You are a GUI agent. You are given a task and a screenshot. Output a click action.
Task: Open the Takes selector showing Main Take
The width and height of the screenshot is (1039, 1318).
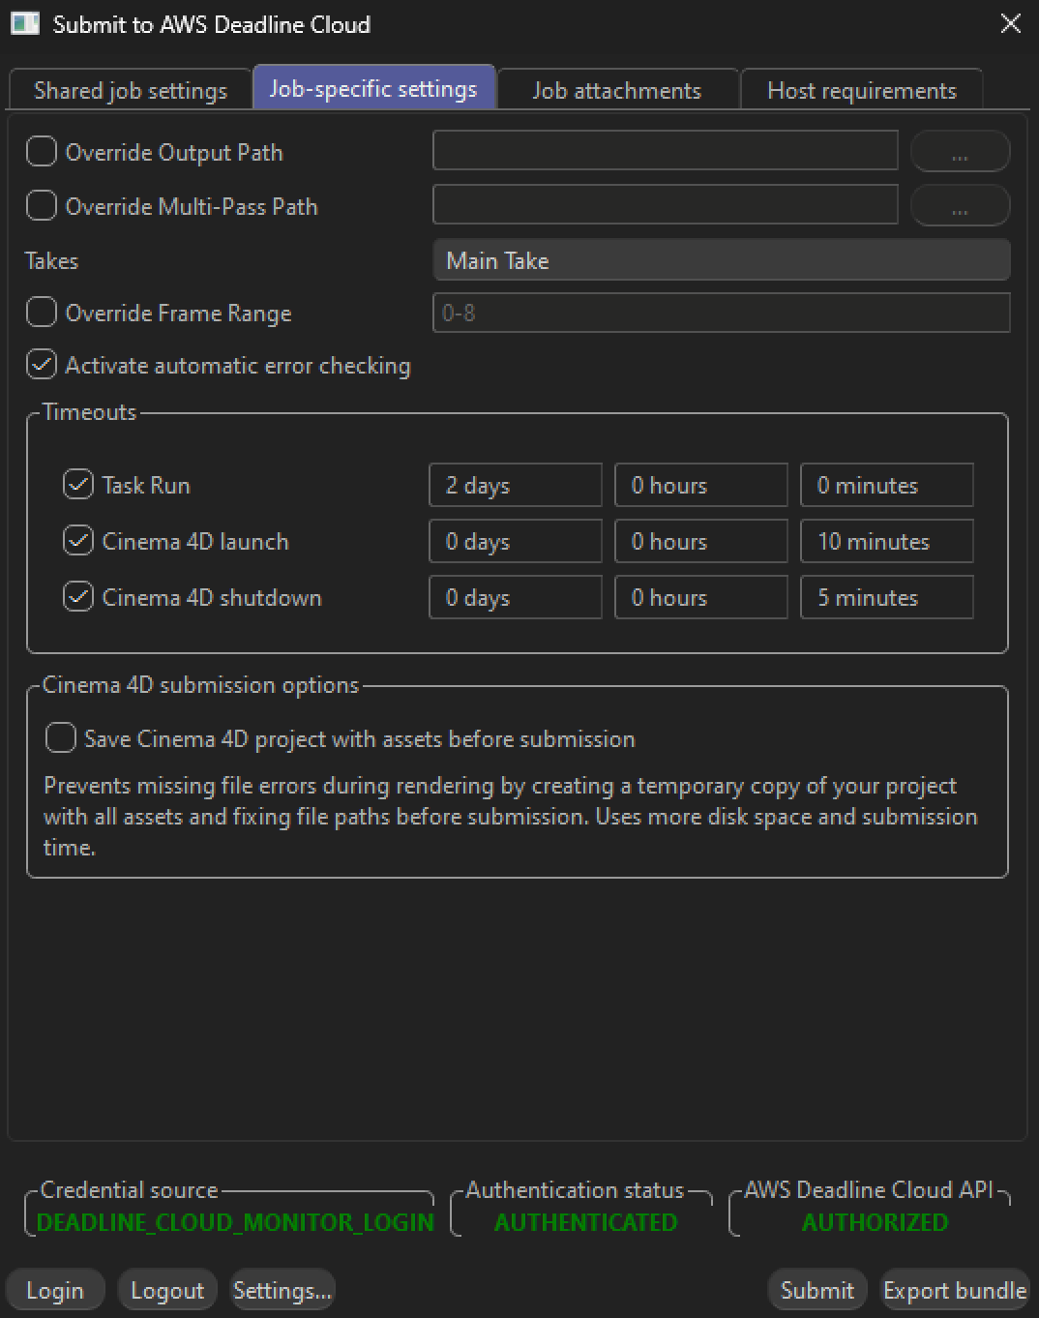[720, 259]
